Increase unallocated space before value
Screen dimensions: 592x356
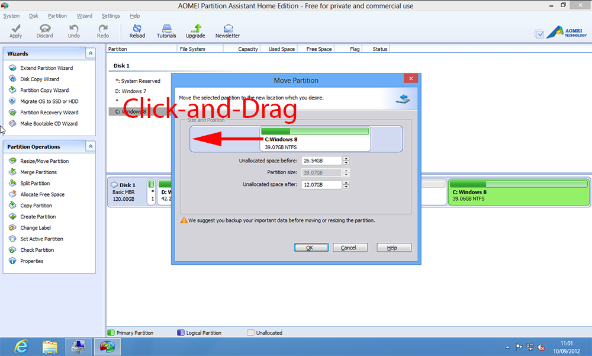pyautogui.click(x=346, y=158)
